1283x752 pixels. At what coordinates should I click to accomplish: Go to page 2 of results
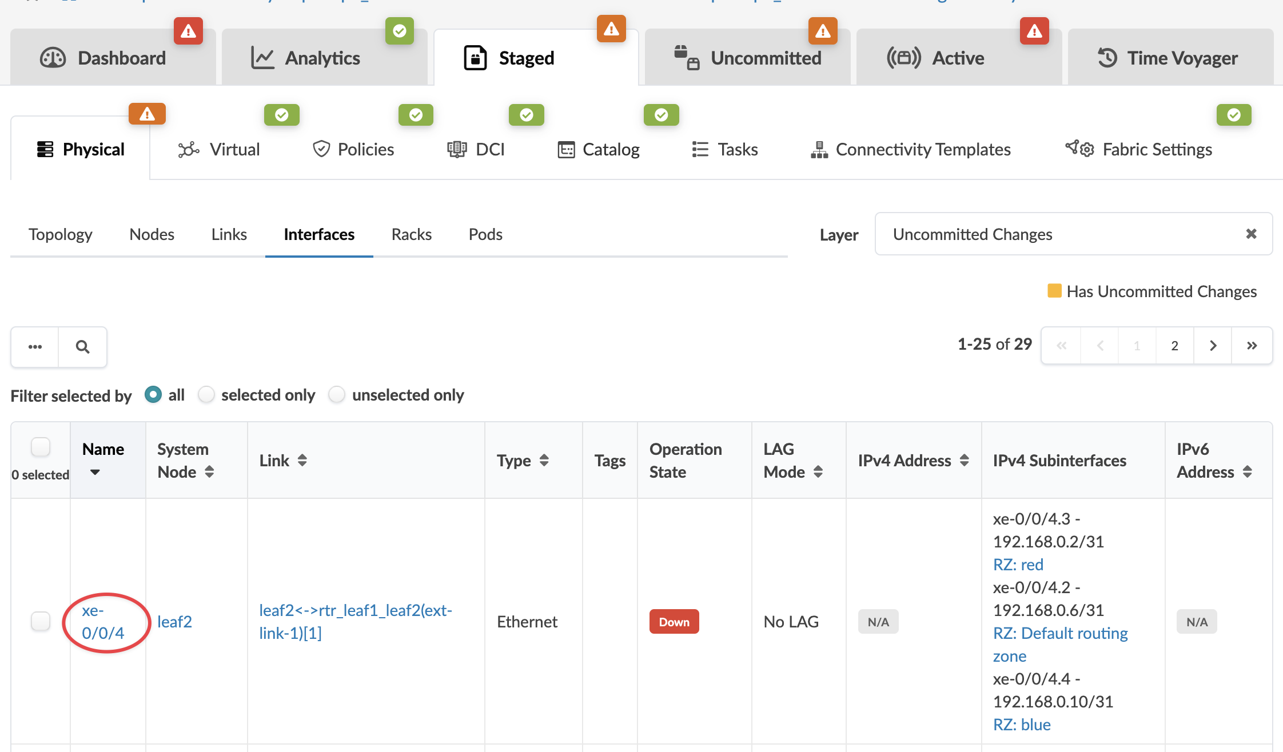pos(1174,345)
